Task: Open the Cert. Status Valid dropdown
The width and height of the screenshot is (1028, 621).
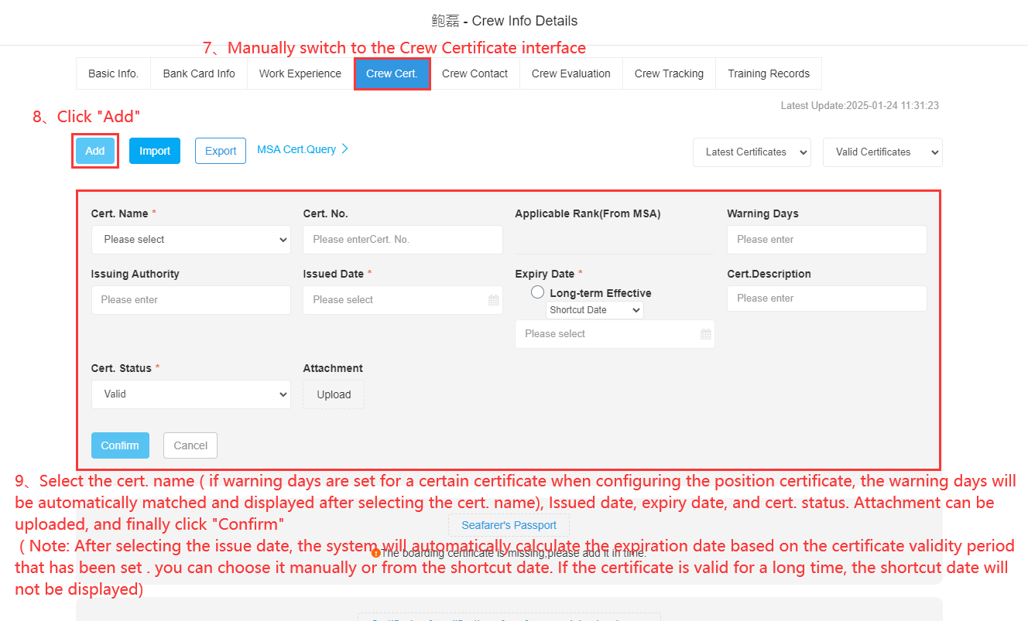Action: (191, 394)
